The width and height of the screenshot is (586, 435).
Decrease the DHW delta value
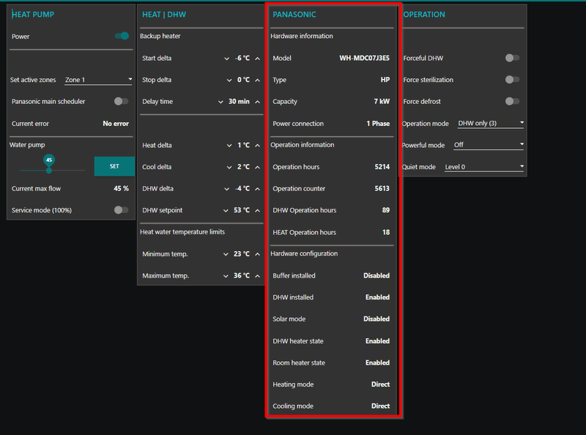(226, 189)
